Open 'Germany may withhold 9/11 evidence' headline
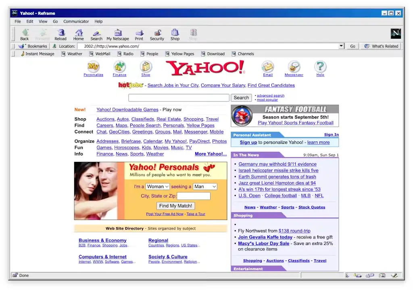Viewport: 413px width, 290px height. (277, 164)
